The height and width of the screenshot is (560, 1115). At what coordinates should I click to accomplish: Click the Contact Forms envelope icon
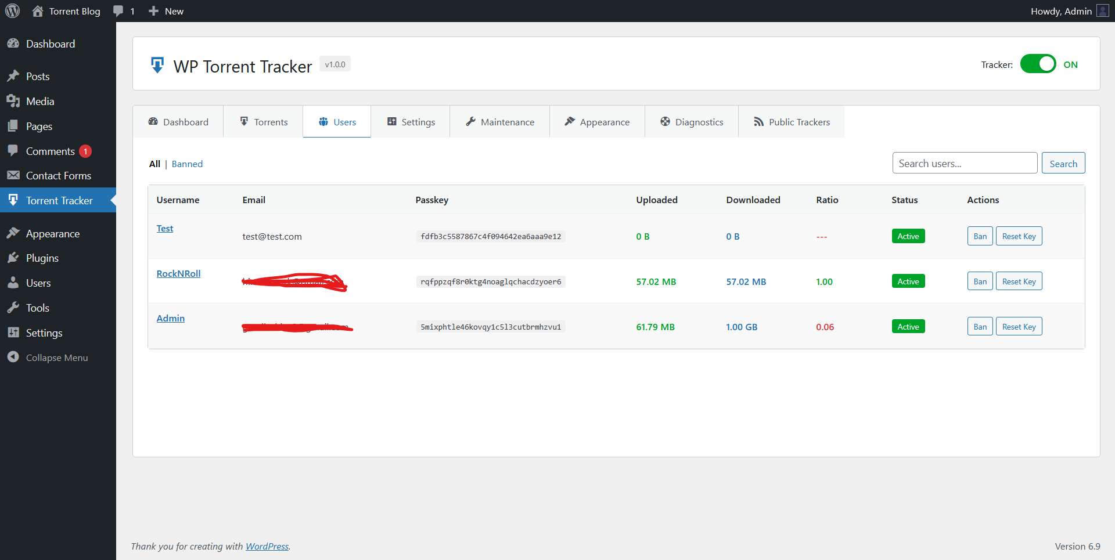[13, 175]
